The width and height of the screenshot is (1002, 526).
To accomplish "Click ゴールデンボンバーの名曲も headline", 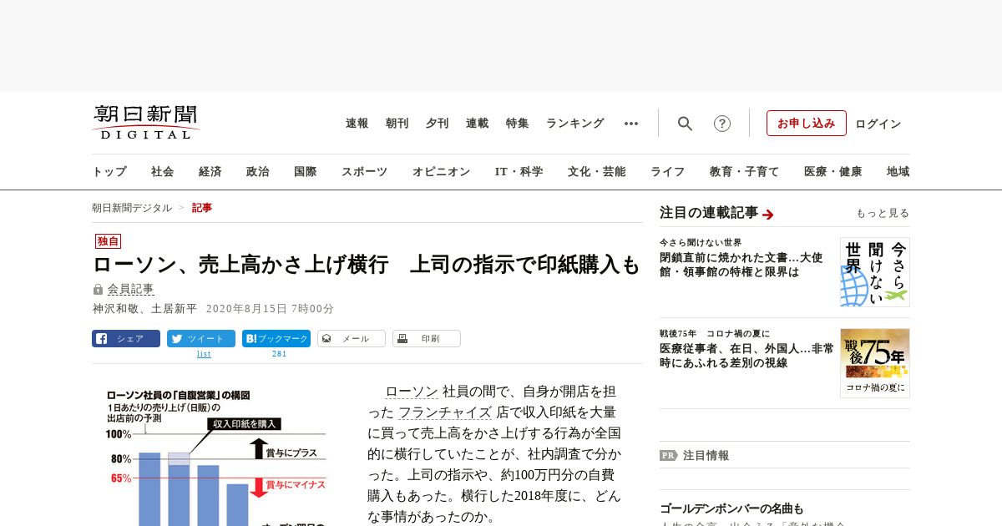I will tap(731, 508).
